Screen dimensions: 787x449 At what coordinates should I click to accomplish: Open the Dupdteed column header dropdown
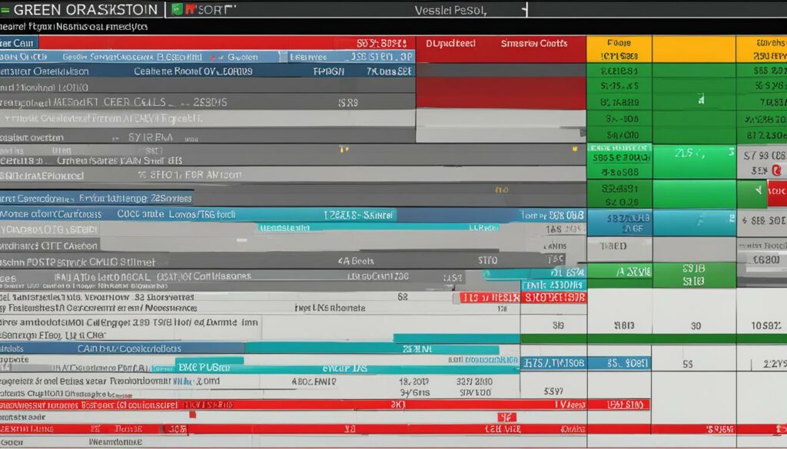point(453,44)
